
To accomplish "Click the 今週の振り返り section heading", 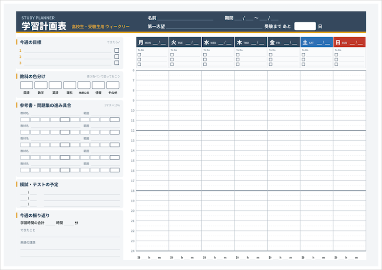I will (x=35, y=215).
